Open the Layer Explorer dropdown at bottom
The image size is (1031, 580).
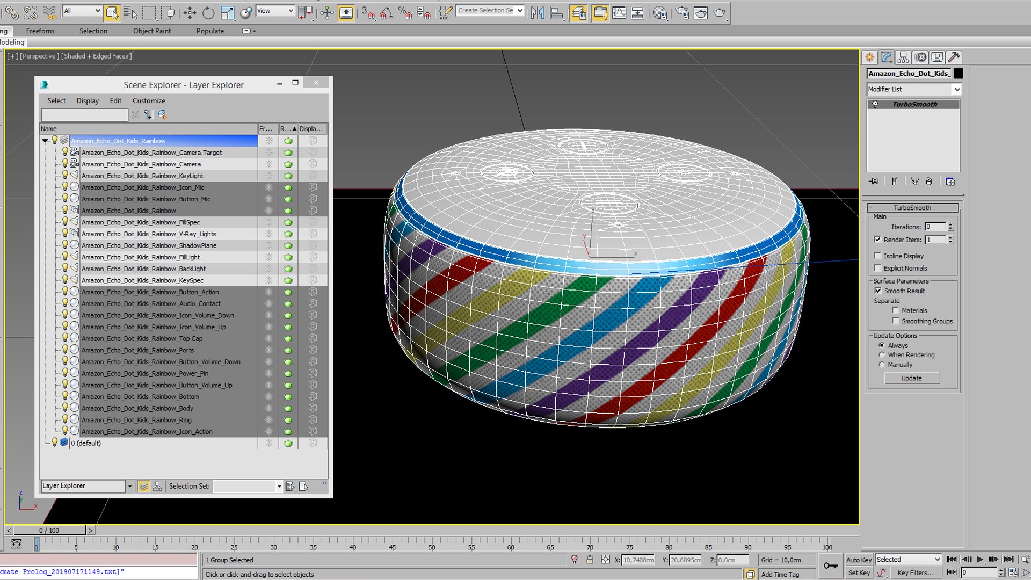click(x=87, y=485)
